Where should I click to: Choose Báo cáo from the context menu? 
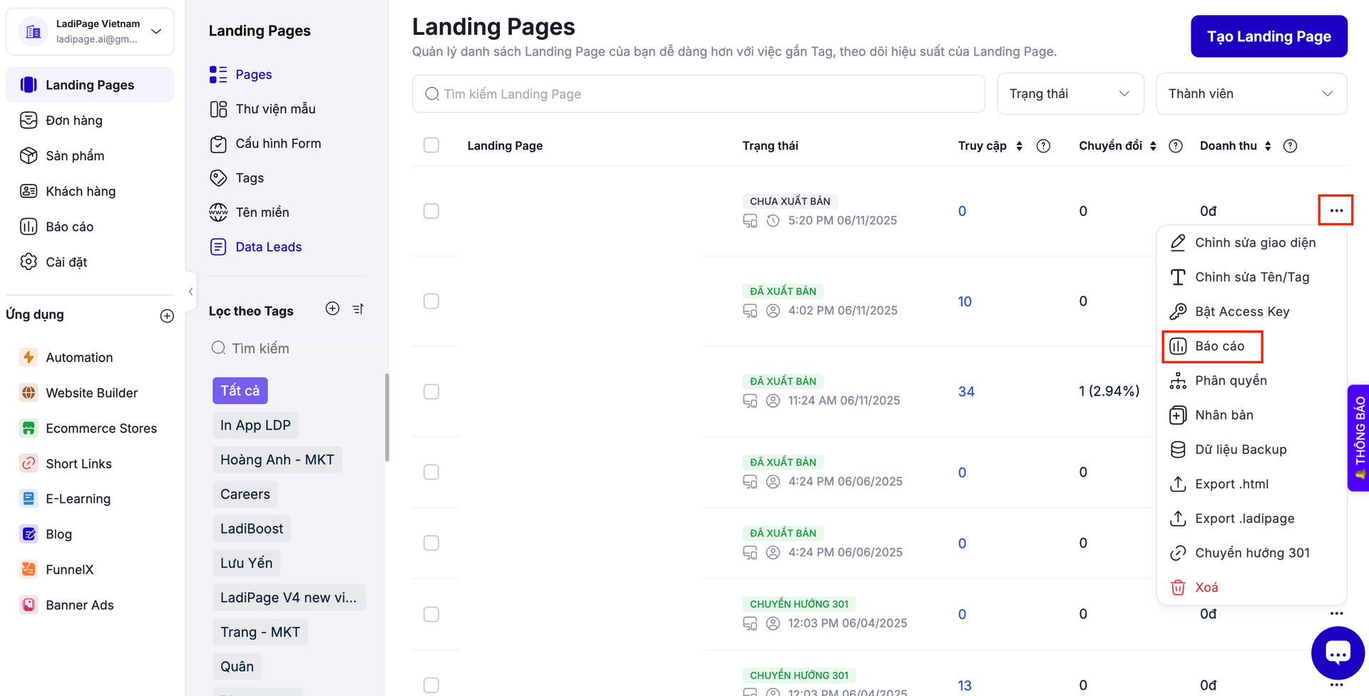[x=1219, y=346]
